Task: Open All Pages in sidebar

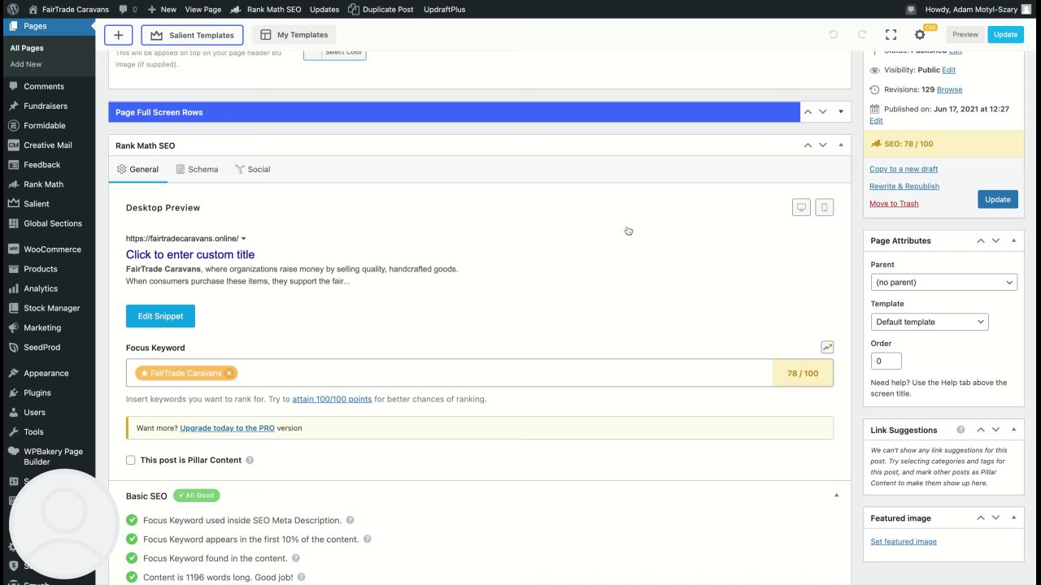Action: coord(27,48)
